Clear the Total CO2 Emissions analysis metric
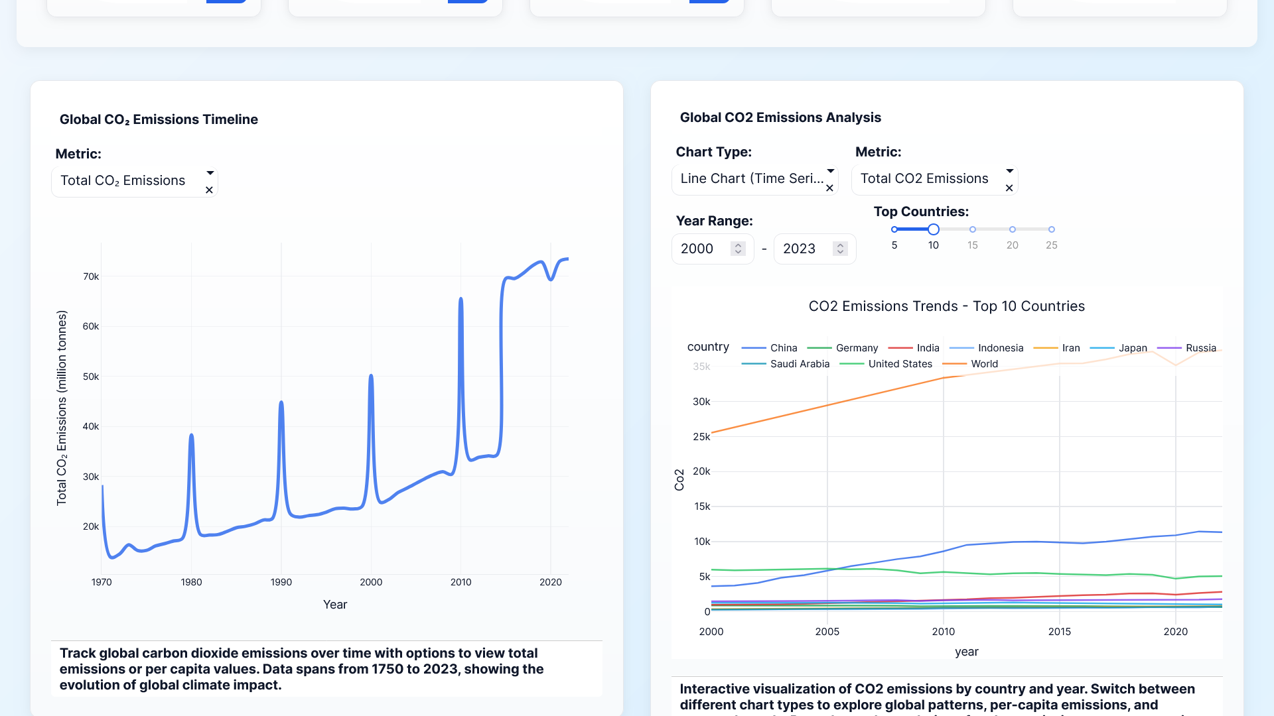 1009,188
